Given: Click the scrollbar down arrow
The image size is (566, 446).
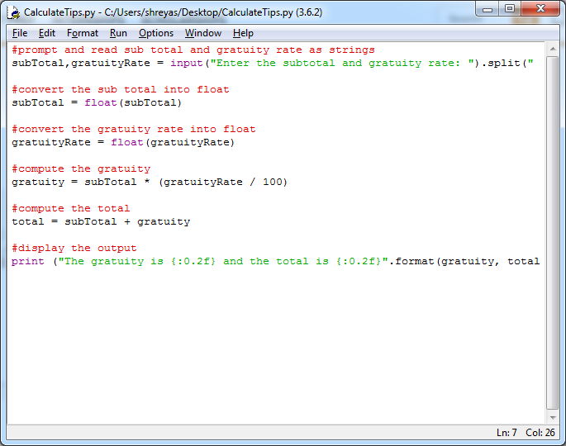Looking at the screenshot, I should point(553,418).
